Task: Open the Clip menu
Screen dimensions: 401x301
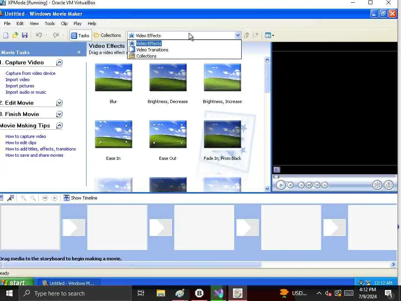Action: pyautogui.click(x=64, y=24)
